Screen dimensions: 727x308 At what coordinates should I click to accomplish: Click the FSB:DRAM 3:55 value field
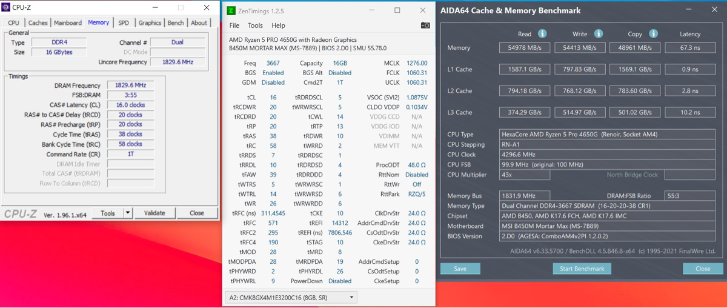(x=130, y=95)
